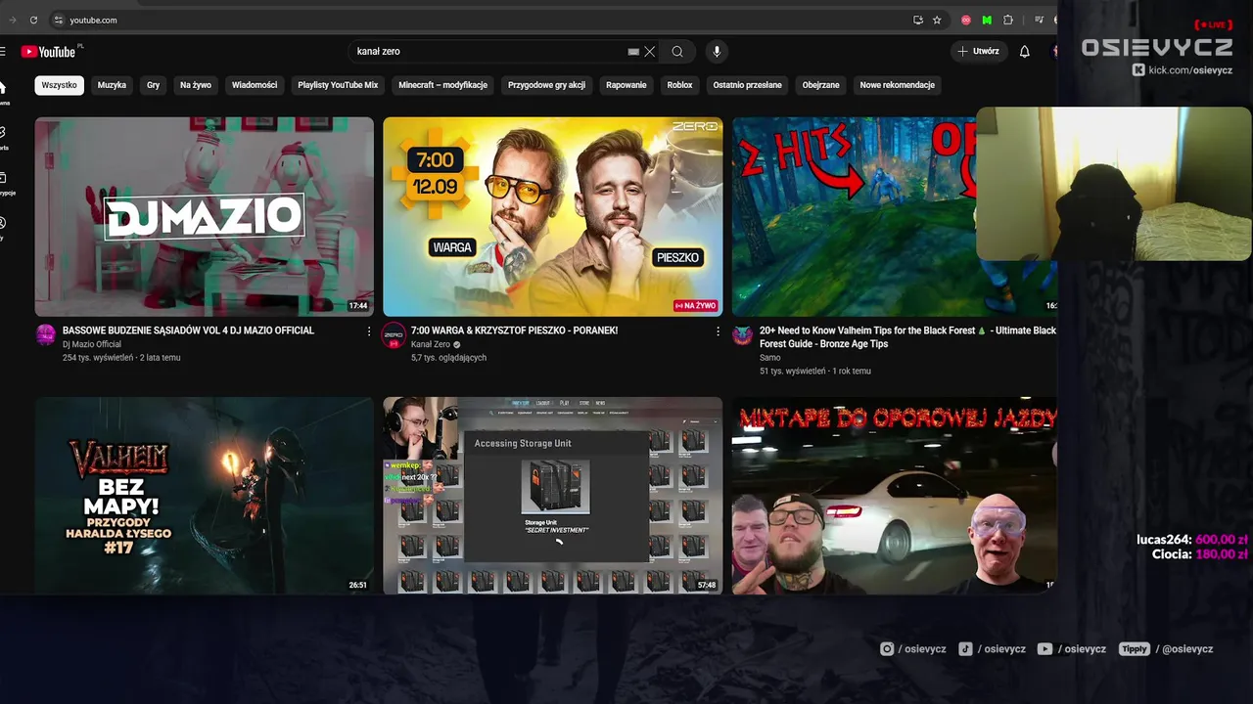Click the NA ŻYWO live badge

tap(695, 306)
